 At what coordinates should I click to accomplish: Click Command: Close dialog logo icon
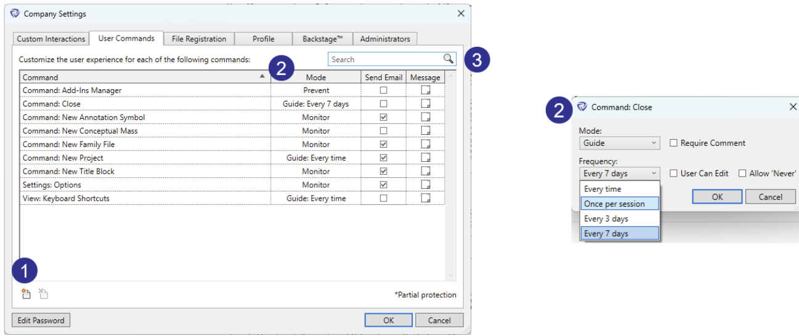pos(582,107)
